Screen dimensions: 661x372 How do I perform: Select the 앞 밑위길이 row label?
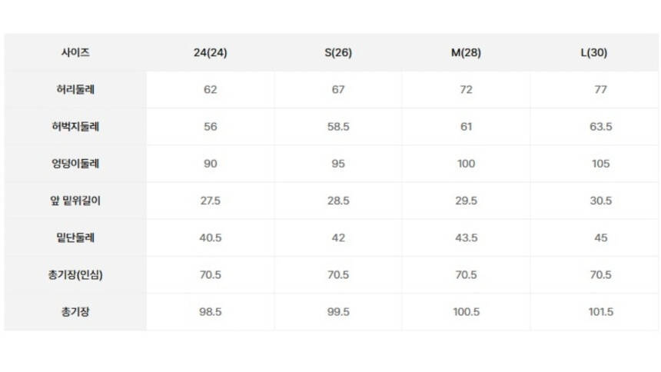75,201
